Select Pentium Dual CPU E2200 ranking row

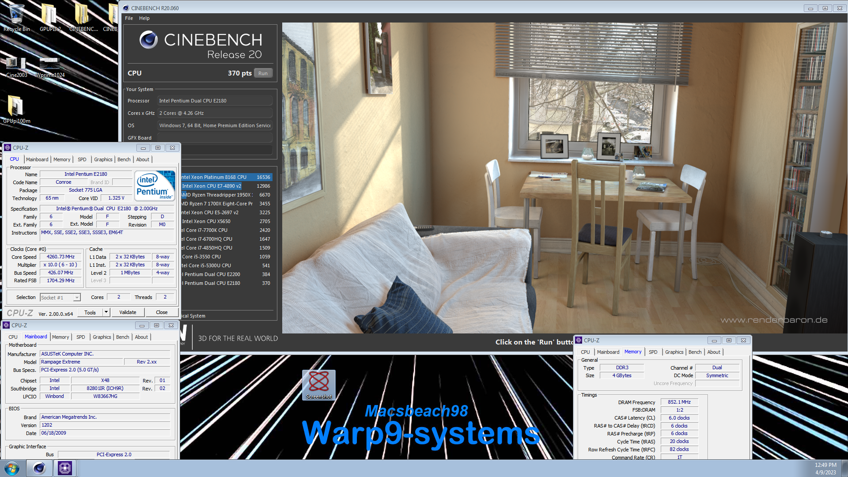226,274
